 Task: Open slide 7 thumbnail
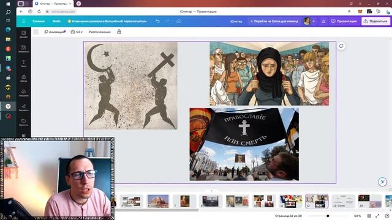(184, 201)
